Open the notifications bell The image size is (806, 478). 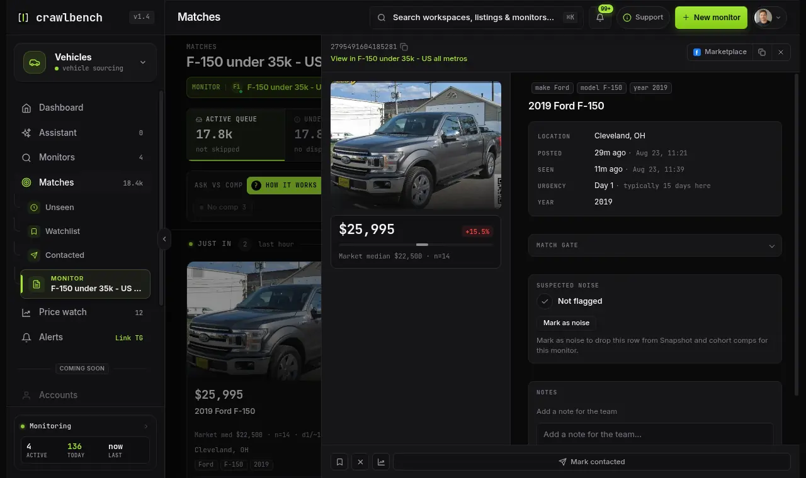600,18
